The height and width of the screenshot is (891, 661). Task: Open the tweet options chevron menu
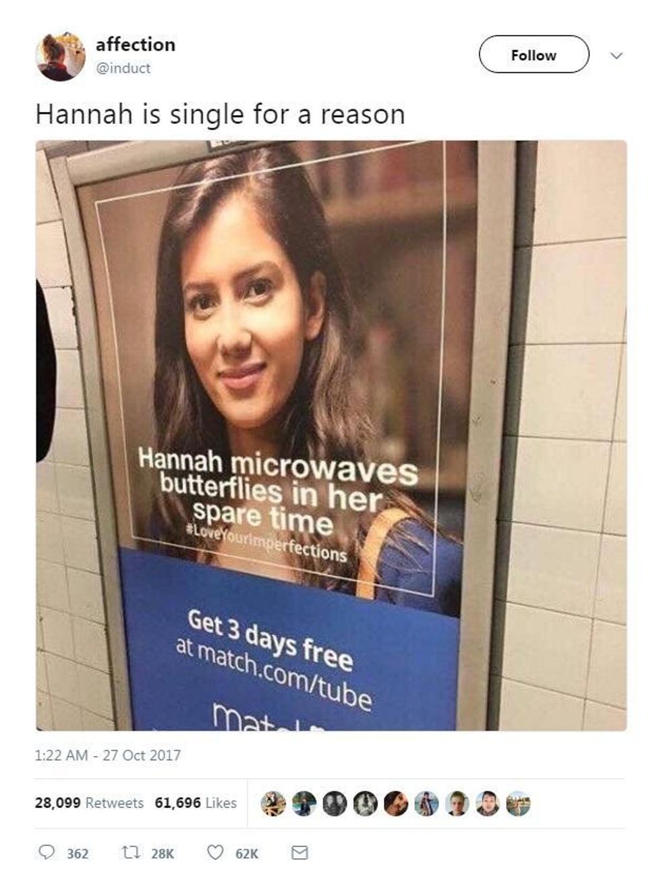[616, 55]
